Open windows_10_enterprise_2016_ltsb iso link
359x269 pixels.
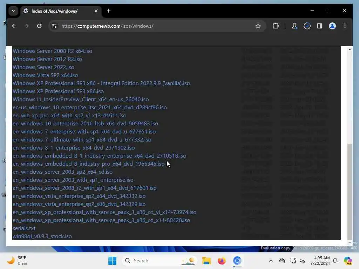click(85, 124)
